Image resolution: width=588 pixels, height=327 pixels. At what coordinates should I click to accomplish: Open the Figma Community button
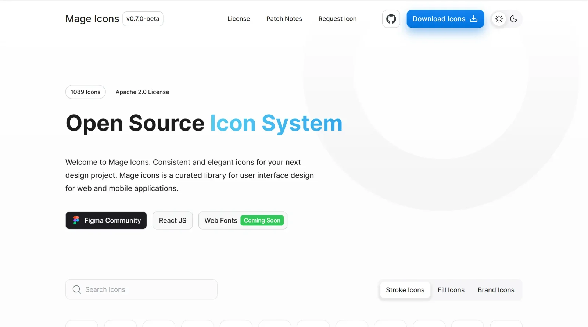(x=106, y=220)
